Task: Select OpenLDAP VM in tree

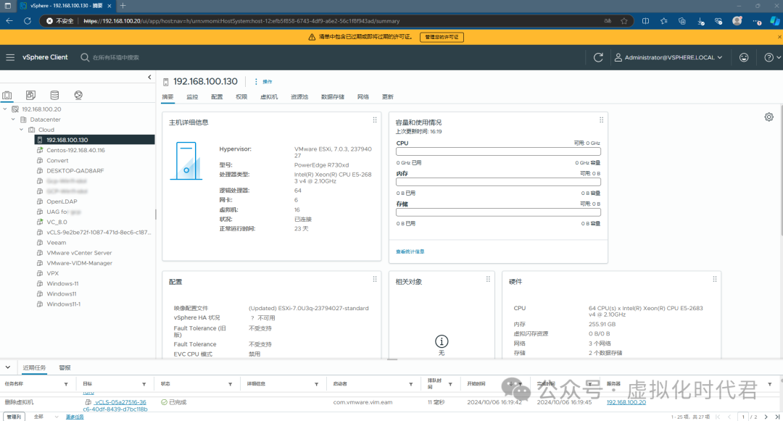Action: [62, 201]
